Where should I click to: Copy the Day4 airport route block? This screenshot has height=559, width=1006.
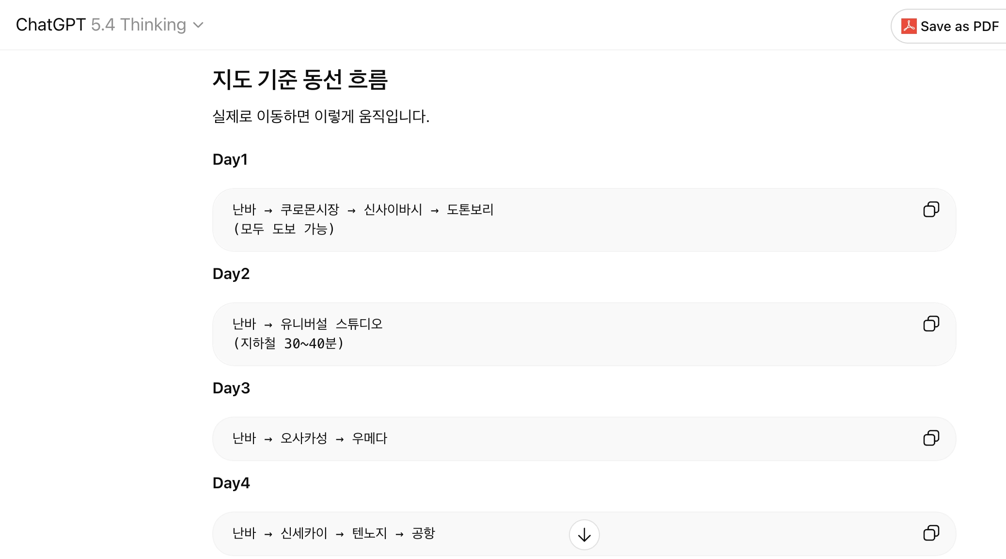click(931, 533)
